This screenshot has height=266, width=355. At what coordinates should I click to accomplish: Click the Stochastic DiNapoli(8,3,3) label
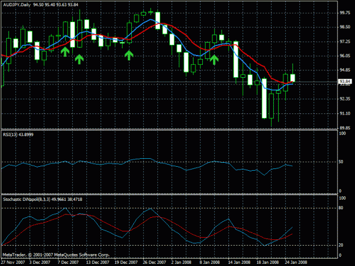click(x=27, y=199)
